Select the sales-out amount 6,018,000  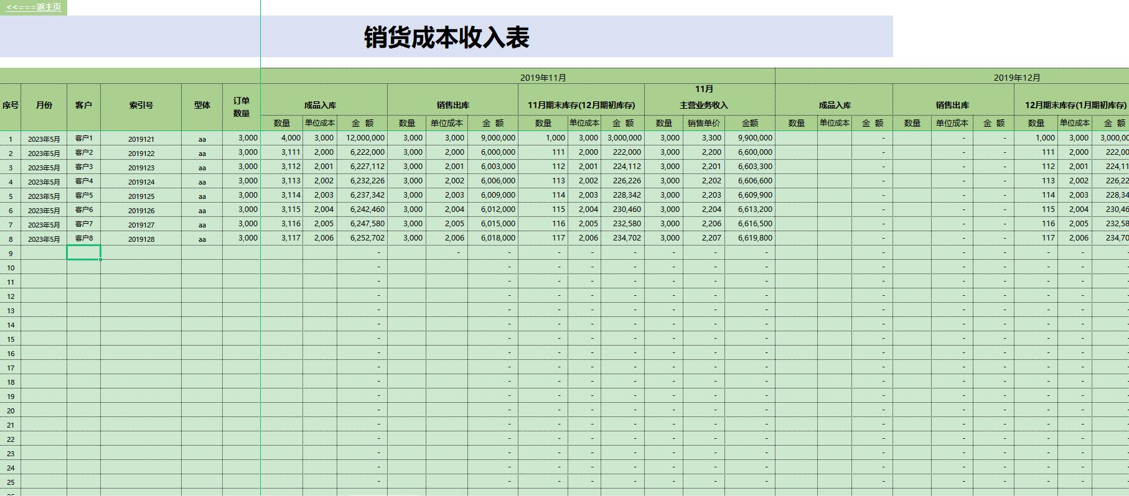point(493,238)
